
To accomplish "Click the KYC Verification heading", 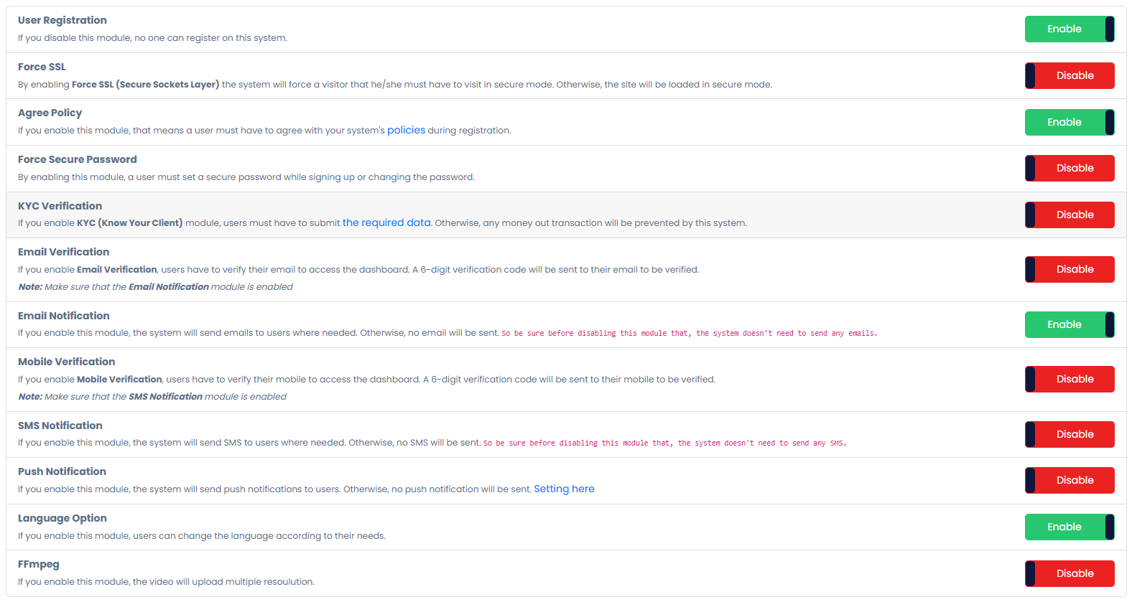I will click(60, 206).
